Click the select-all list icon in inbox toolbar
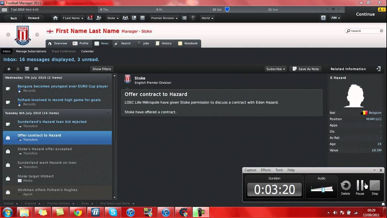This screenshot has width=387, height=218. click(27, 69)
